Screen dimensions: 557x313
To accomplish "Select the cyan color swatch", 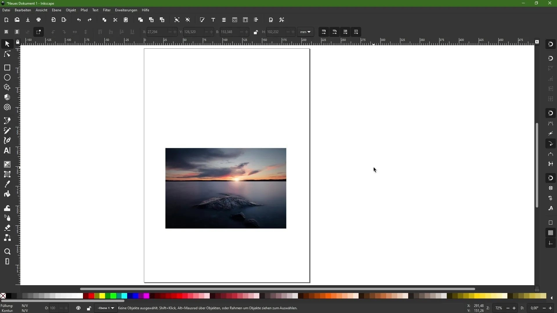I will [124, 296].
